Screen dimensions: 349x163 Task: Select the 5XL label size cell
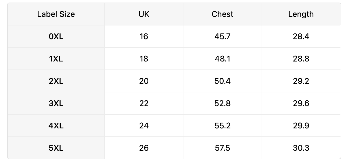point(56,148)
